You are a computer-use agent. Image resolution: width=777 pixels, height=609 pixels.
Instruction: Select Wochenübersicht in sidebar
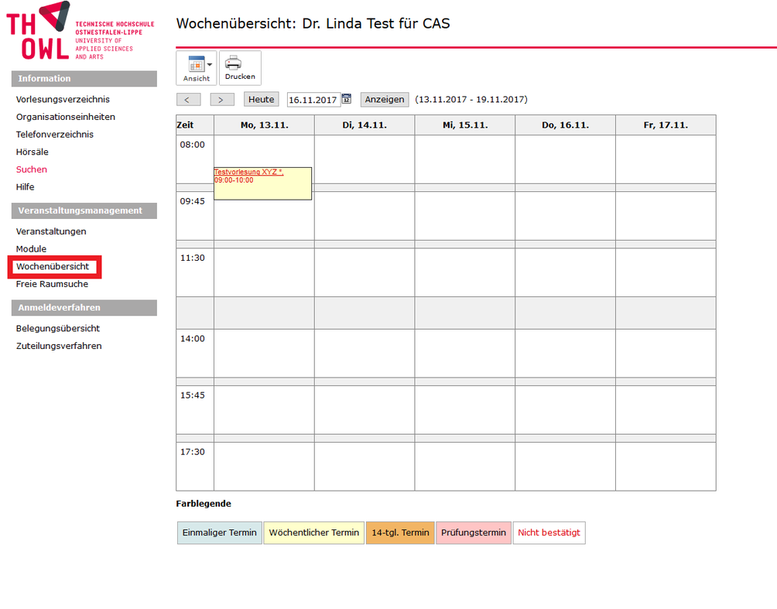pos(53,266)
